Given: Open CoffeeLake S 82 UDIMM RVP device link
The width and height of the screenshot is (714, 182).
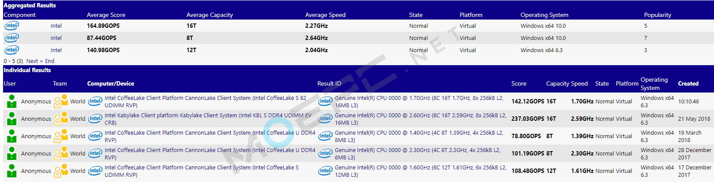Looking at the screenshot, I should click(205, 102).
